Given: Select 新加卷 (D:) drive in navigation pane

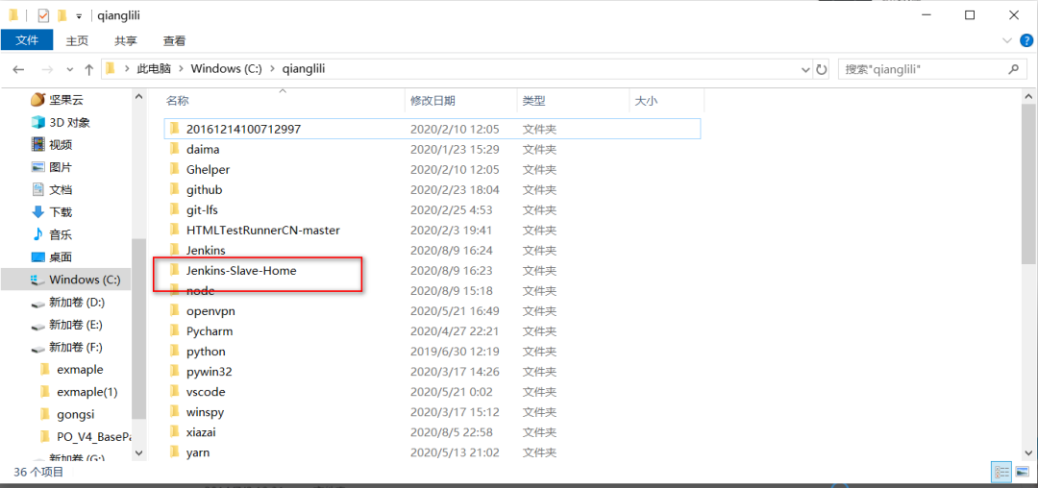Looking at the screenshot, I should [x=77, y=303].
